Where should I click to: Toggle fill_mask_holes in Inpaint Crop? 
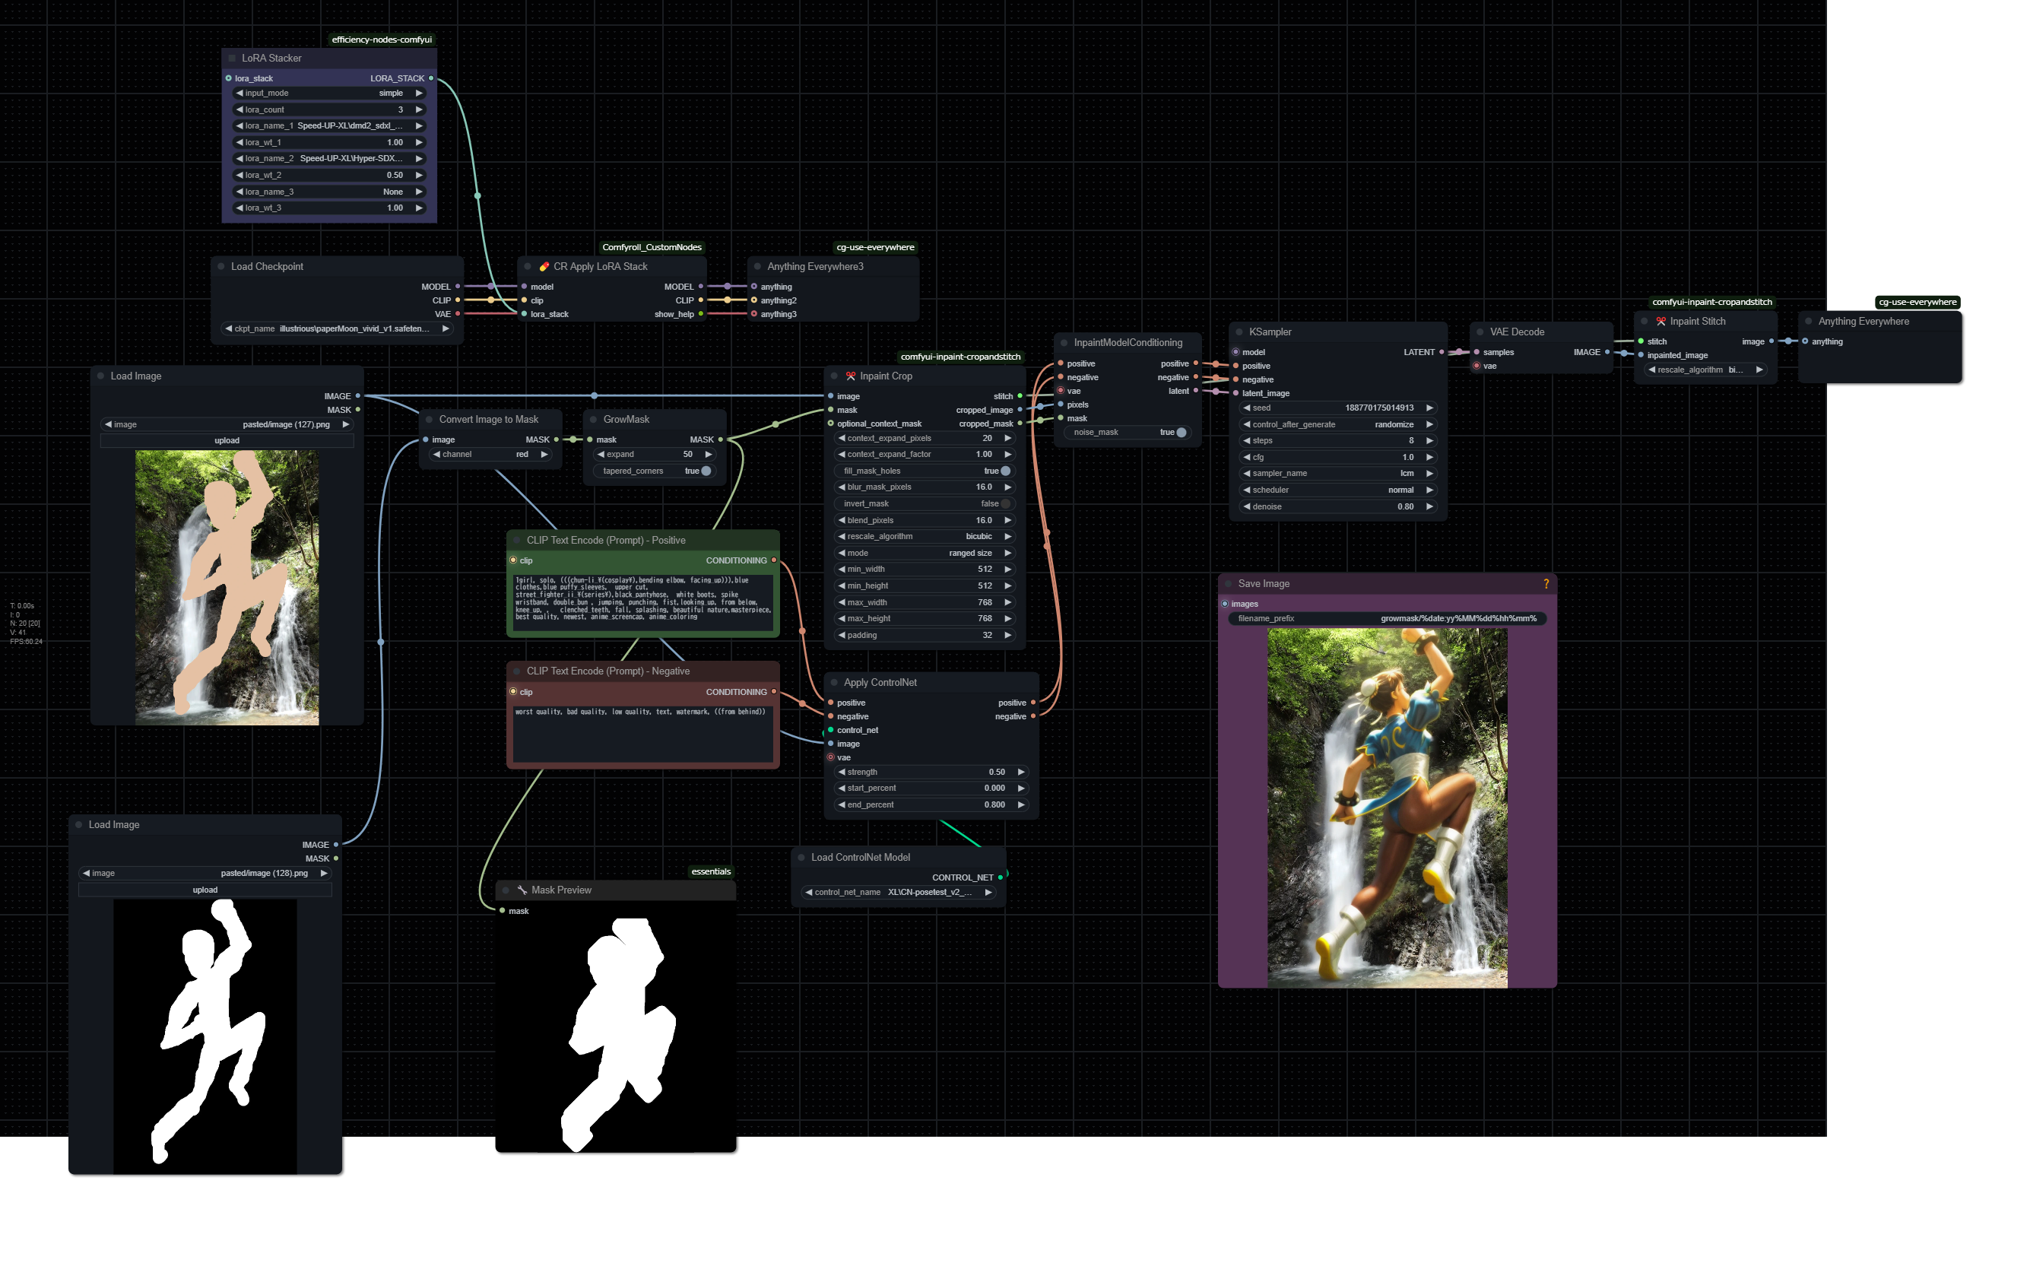[x=927, y=471]
